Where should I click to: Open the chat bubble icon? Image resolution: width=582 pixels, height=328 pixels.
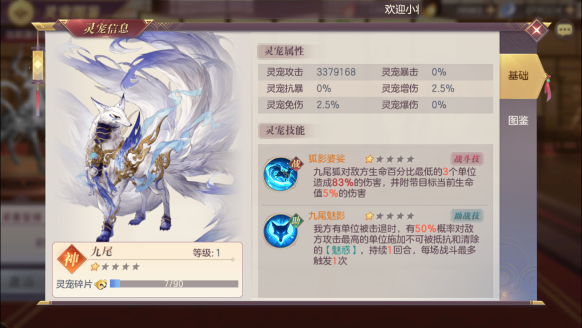coord(564,29)
